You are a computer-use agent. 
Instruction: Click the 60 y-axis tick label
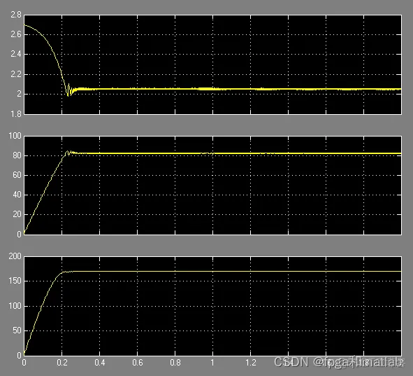(x=17, y=175)
